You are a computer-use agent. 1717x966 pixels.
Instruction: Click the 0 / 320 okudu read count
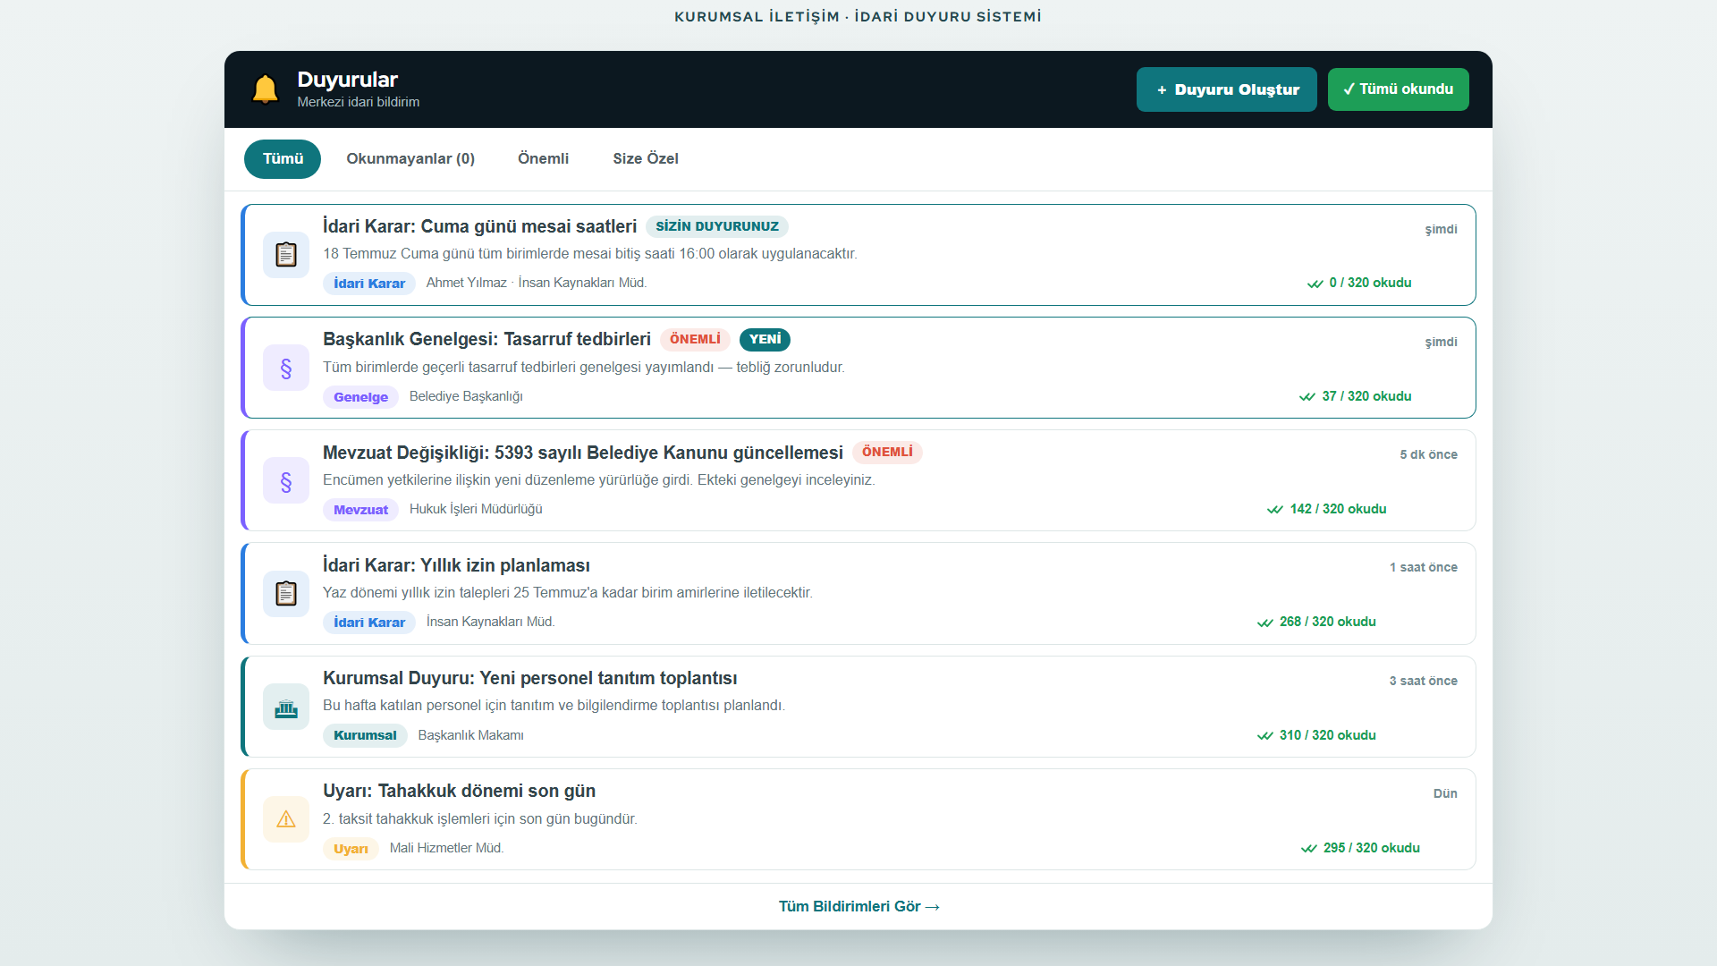[1370, 283]
